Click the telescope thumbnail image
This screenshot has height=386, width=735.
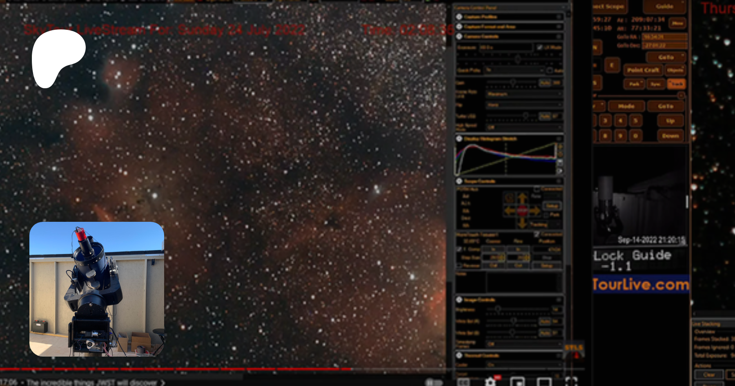coord(97,289)
